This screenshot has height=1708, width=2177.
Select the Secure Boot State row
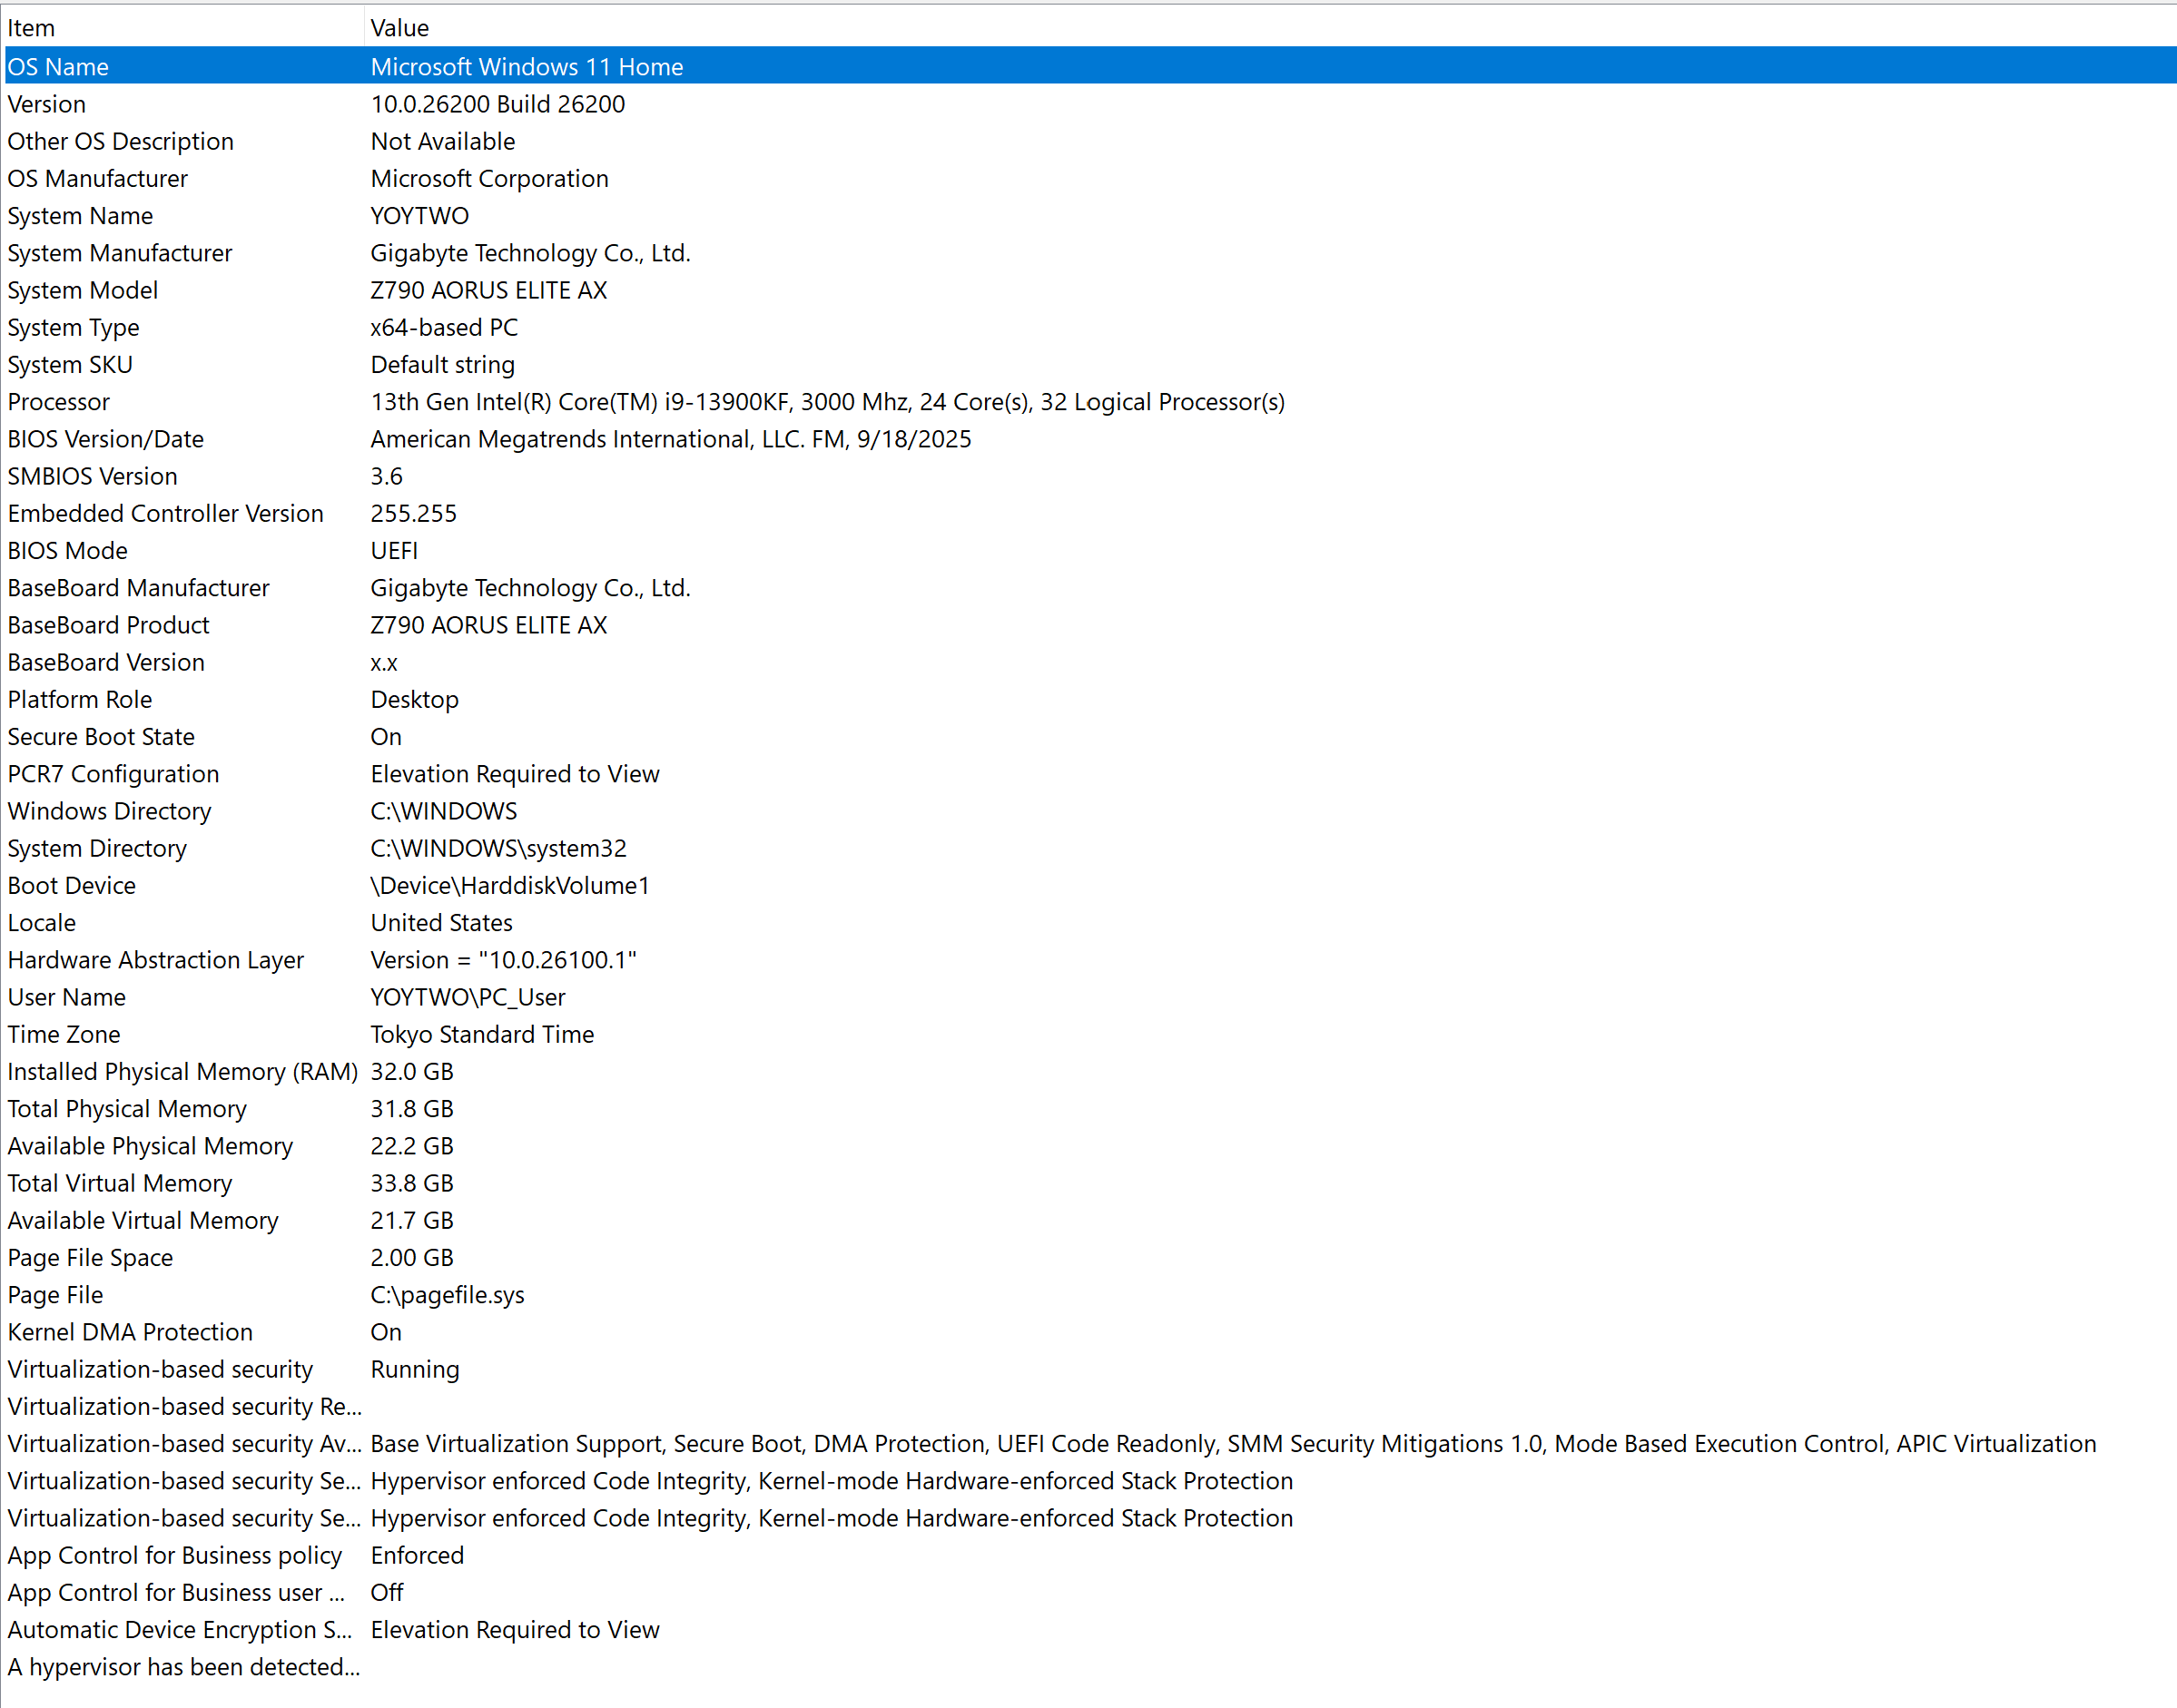101,737
